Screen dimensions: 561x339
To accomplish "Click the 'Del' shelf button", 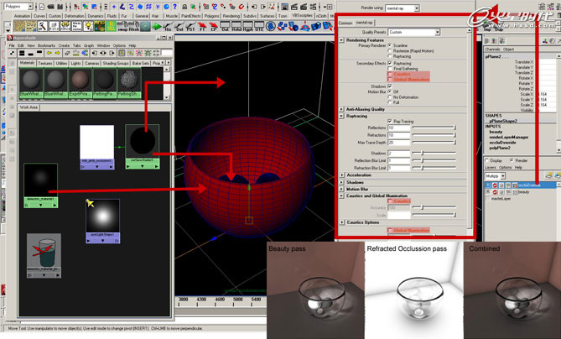I will click(x=179, y=27).
